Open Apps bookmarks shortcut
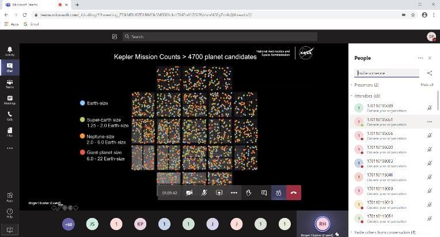Screen dimensions: 440x237 tap(11, 24)
